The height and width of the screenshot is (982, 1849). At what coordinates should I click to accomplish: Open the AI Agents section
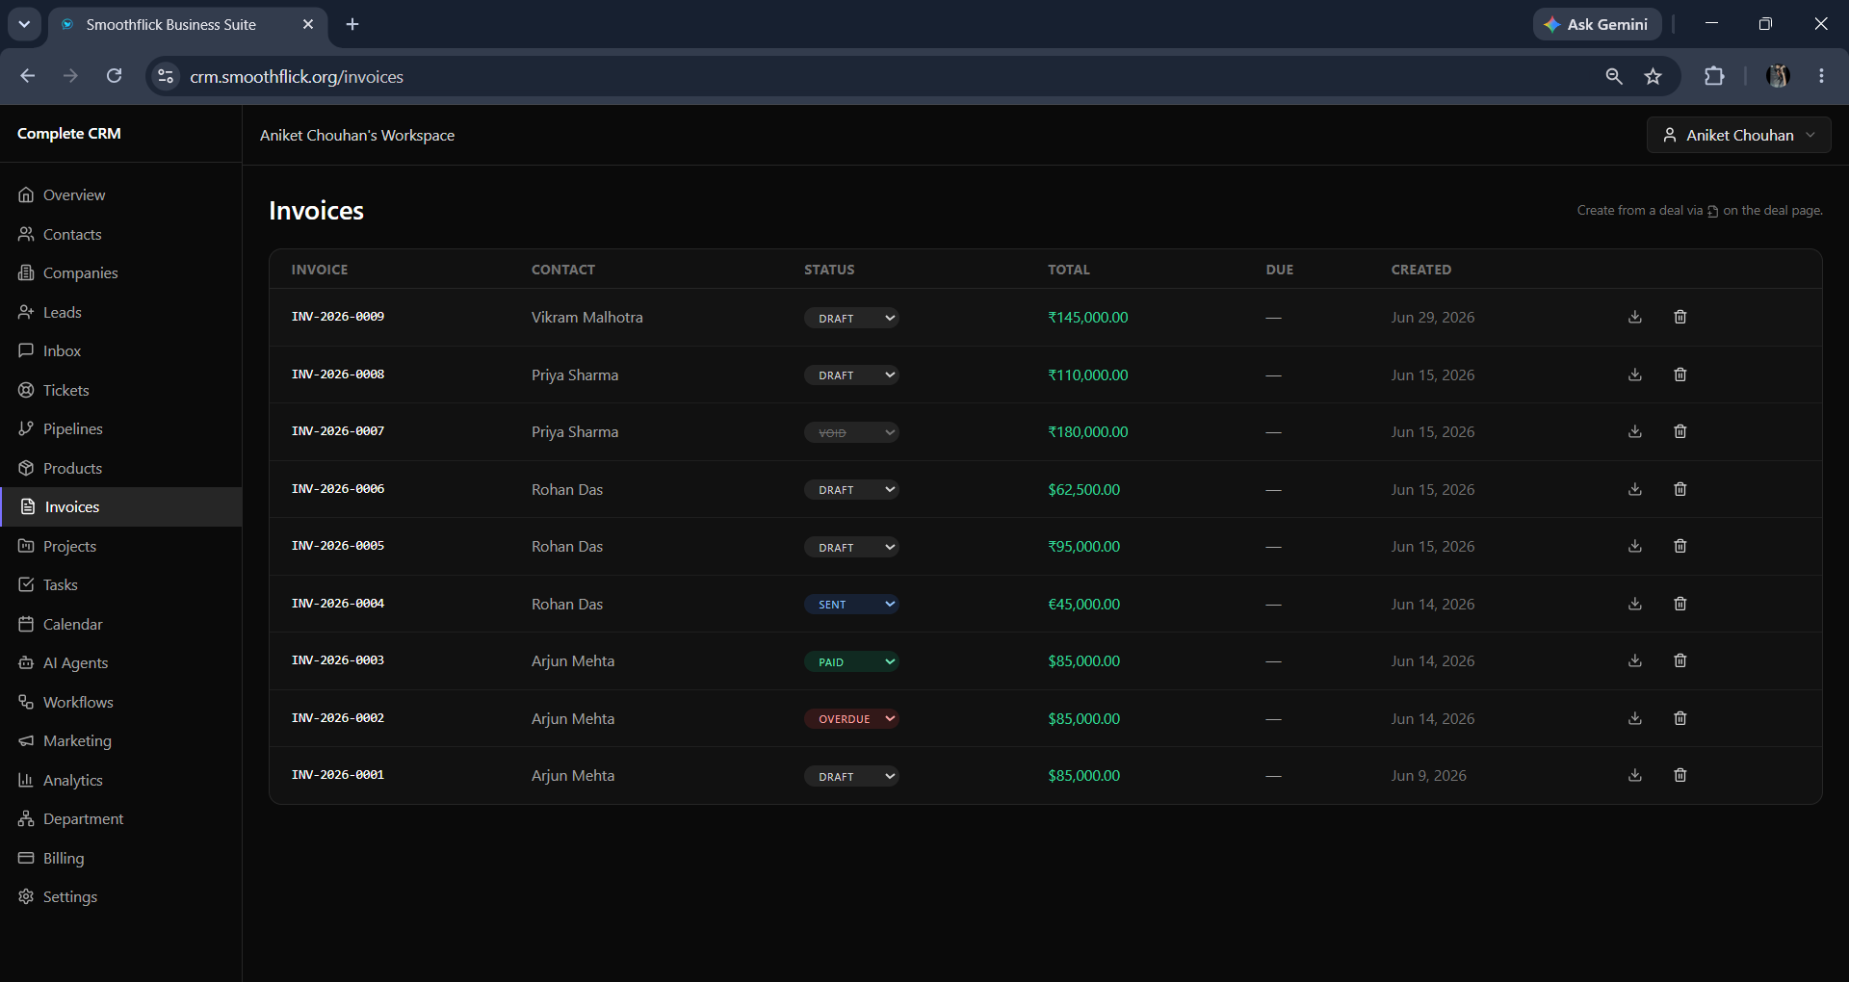(x=120, y=662)
